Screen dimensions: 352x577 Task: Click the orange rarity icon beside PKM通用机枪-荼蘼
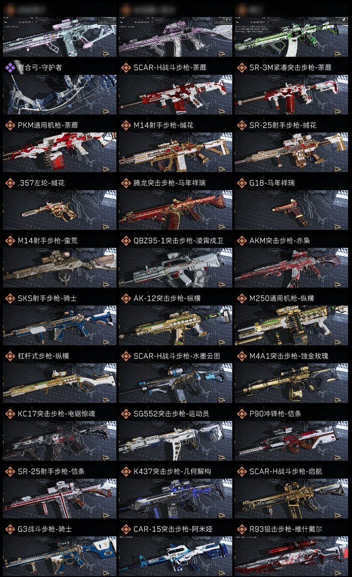coord(10,125)
